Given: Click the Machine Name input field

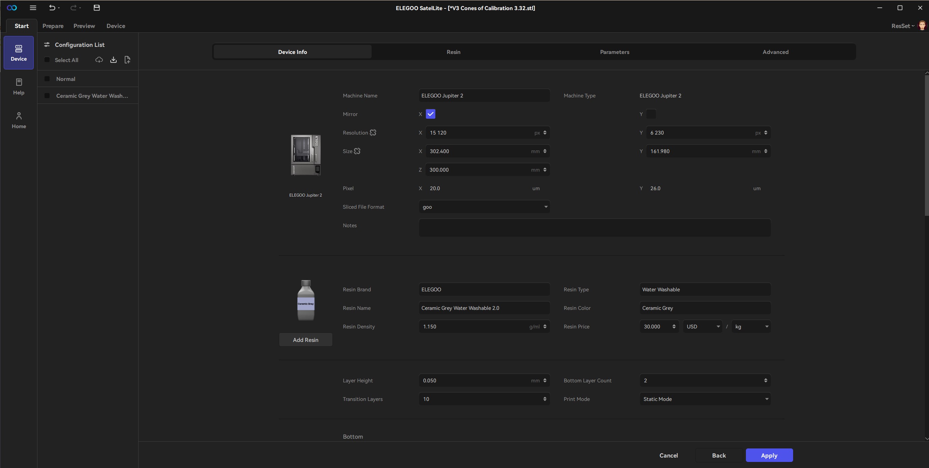Looking at the screenshot, I should [x=484, y=95].
